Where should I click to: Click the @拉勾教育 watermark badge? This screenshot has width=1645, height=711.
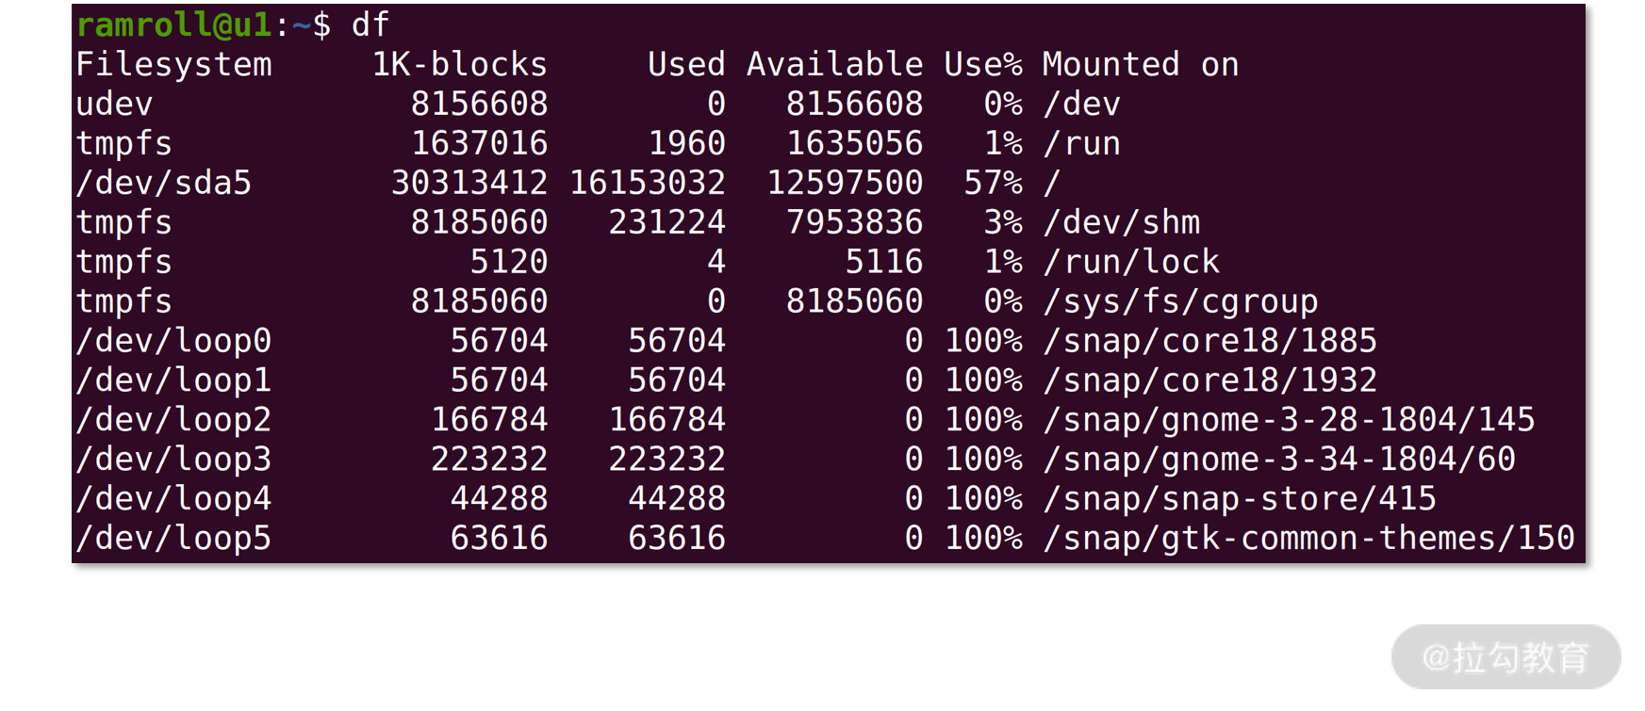pos(1505,657)
